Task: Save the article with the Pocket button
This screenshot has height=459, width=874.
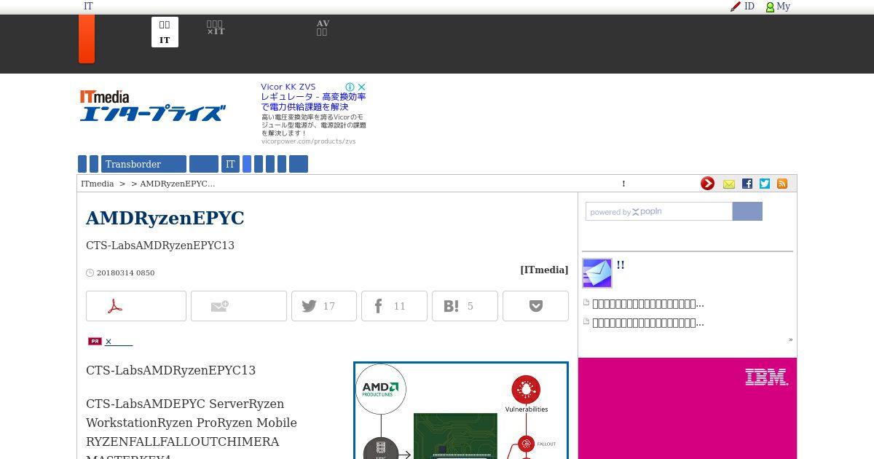Action: (535, 306)
